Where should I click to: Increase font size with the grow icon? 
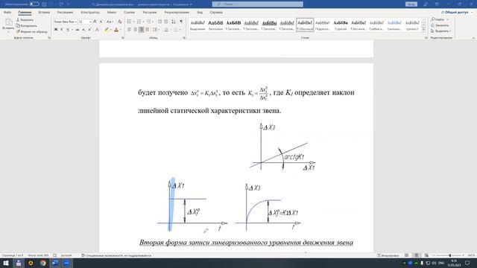coord(95,22)
